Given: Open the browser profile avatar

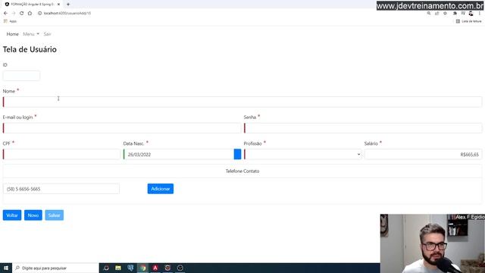Looking at the screenshot, I should [x=471, y=14].
